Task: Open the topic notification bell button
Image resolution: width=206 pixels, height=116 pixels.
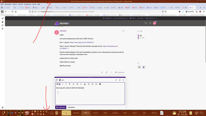Action: pos(144,67)
